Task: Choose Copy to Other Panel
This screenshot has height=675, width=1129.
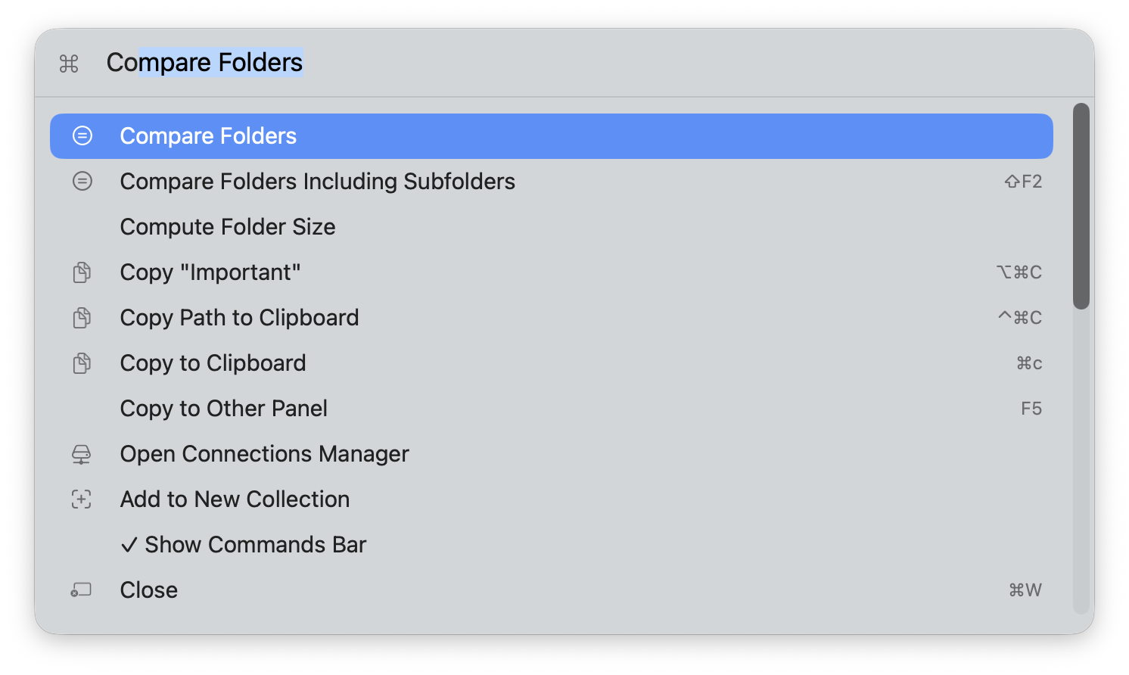Action: click(224, 408)
